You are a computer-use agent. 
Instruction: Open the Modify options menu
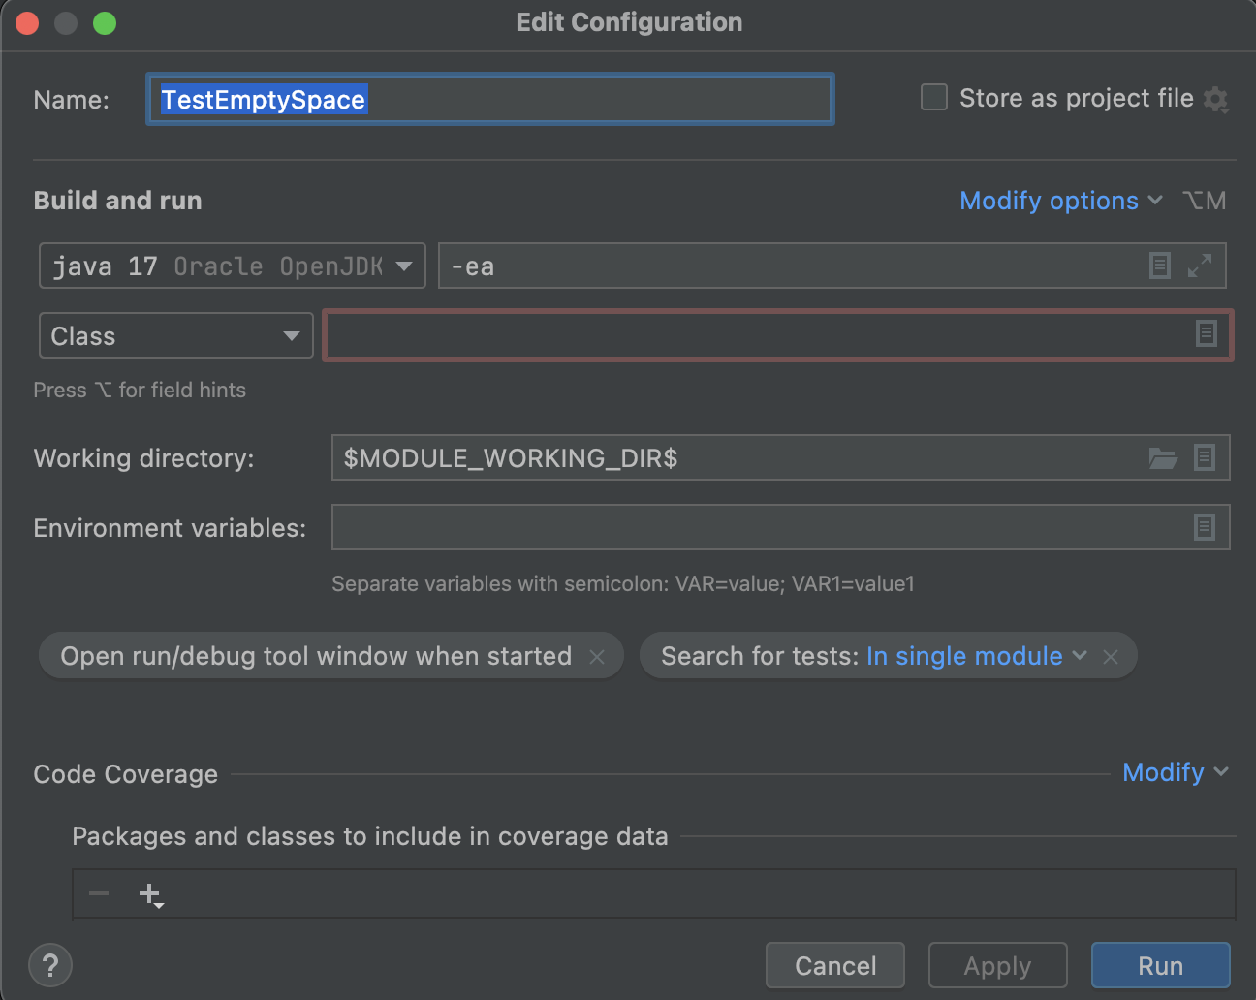[x=1059, y=201]
